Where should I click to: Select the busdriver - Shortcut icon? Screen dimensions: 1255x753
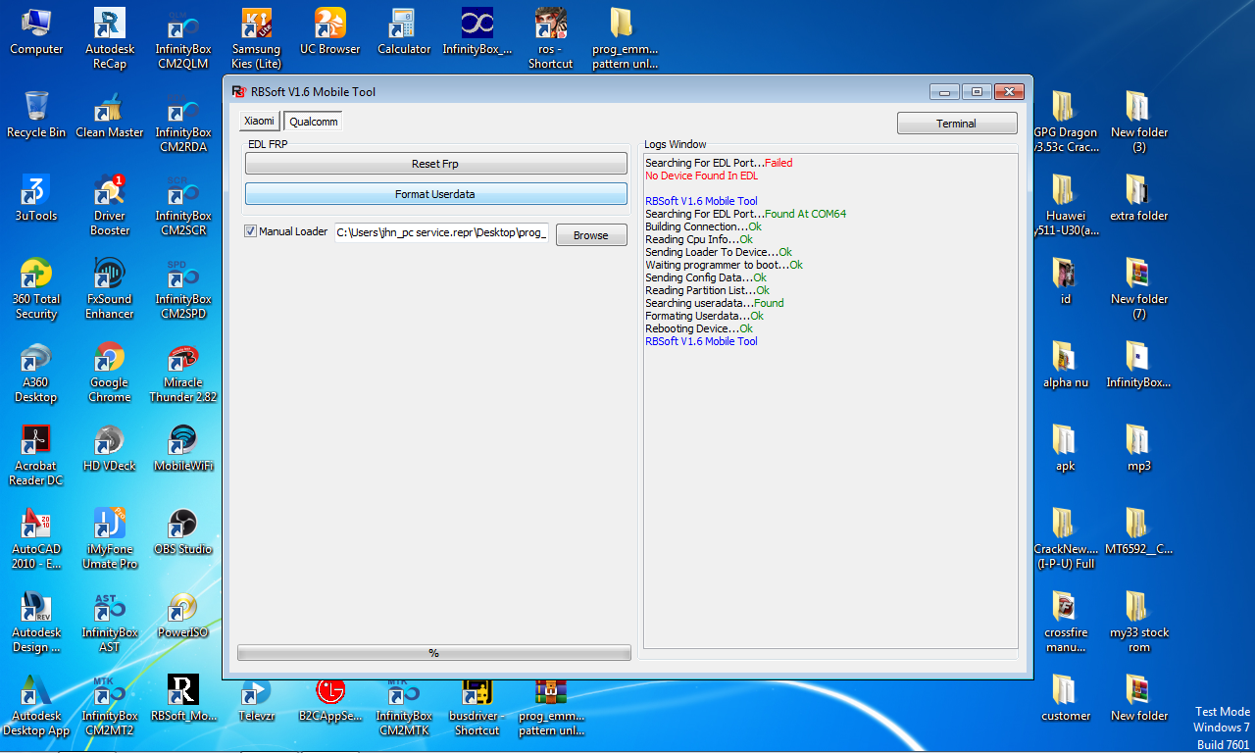click(x=477, y=706)
